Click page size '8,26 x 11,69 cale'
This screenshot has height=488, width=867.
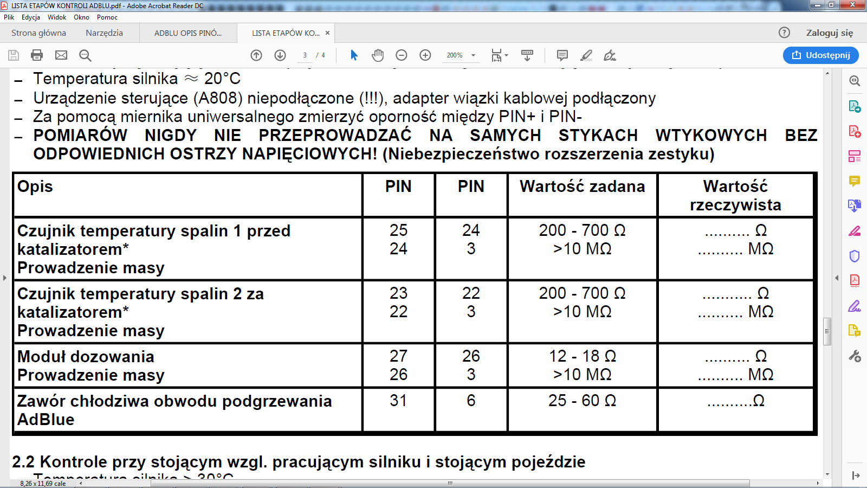43,484
